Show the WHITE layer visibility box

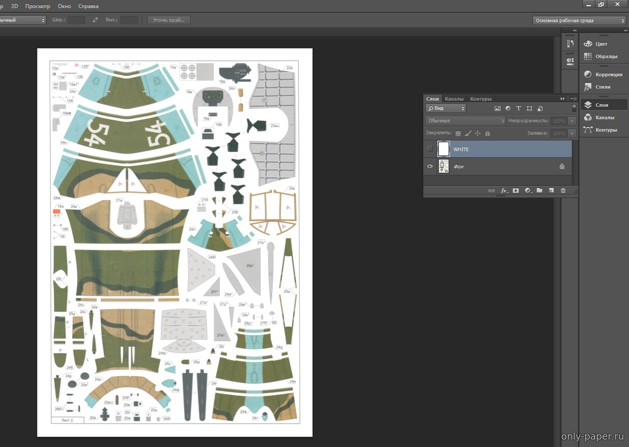click(x=430, y=149)
